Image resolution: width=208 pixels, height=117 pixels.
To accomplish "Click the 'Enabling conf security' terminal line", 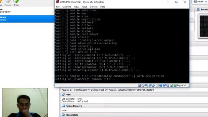I will click(x=74, y=46).
